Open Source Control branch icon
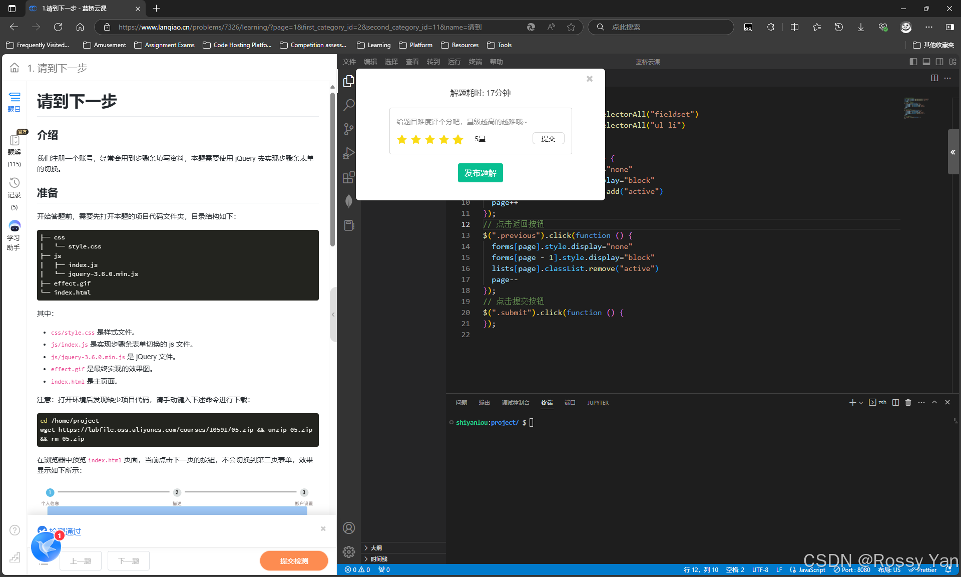 pos(349,129)
